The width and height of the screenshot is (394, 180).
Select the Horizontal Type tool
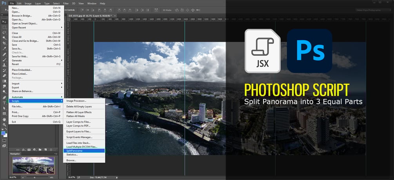(4, 103)
